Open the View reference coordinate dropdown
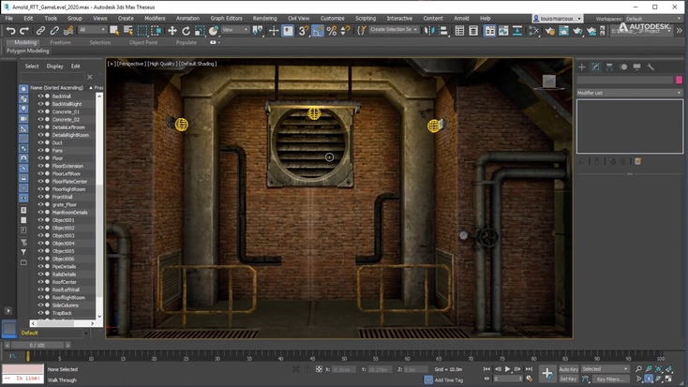688x387 pixels. [234, 30]
